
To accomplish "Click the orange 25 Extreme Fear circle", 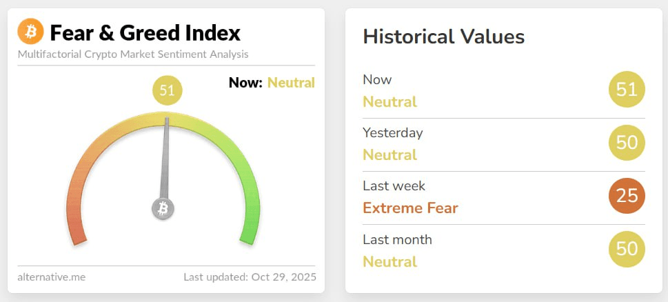I will (627, 196).
